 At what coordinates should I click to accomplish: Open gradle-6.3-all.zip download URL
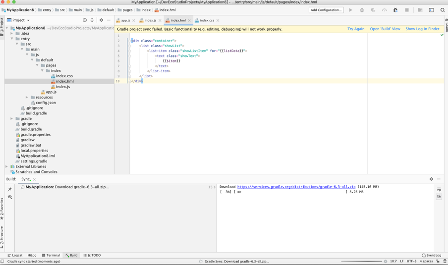point(296,187)
